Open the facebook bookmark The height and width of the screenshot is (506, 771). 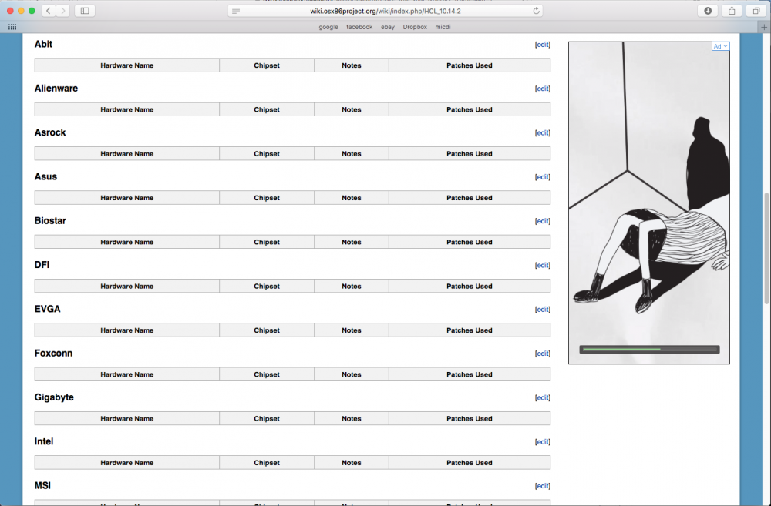(359, 27)
